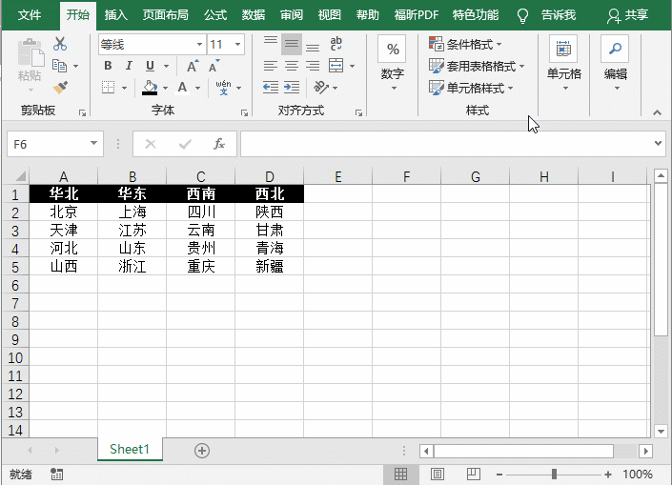Switch to the View (视图) tab
Viewport: 672px width, 485px height.
(x=330, y=15)
